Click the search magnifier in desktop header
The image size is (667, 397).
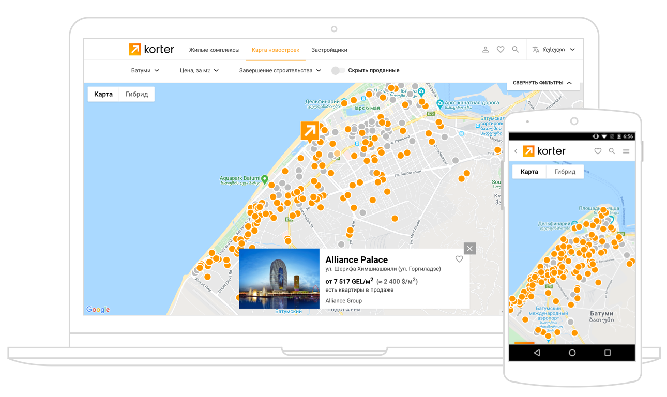(516, 50)
